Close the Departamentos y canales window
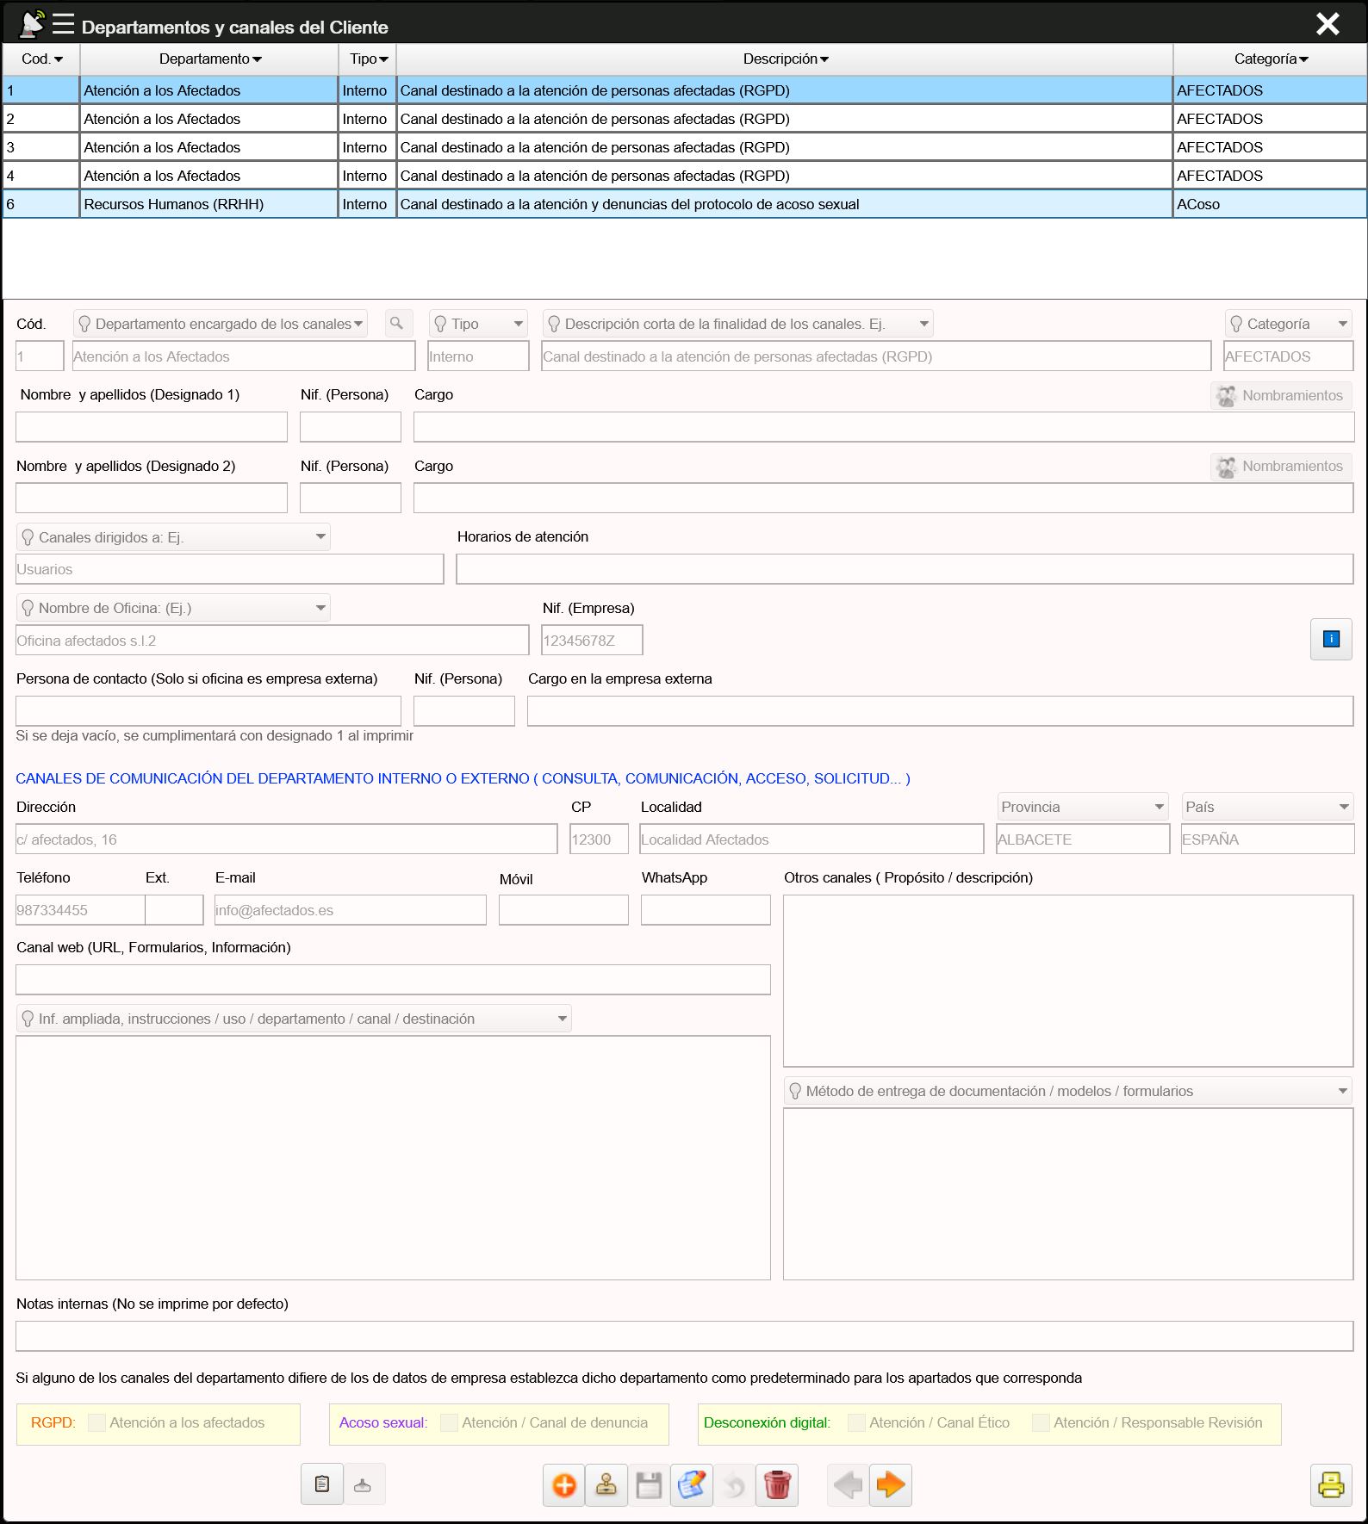The width and height of the screenshot is (1368, 1524). [x=1328, y=24]
